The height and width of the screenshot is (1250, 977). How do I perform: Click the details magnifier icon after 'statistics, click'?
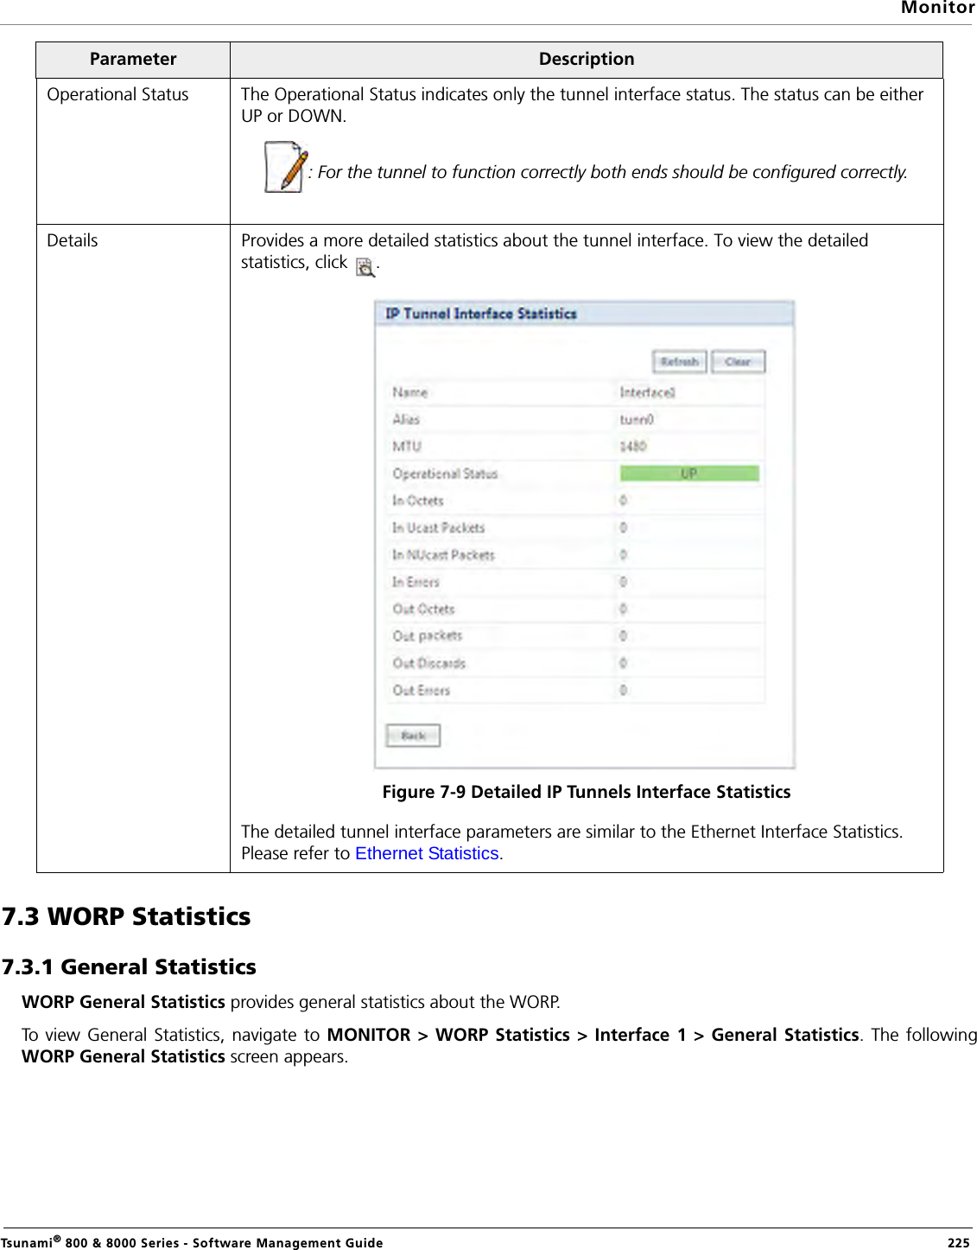pos(365,267)
